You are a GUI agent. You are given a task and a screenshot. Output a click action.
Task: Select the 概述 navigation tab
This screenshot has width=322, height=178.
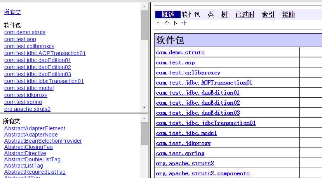(168, 15)
